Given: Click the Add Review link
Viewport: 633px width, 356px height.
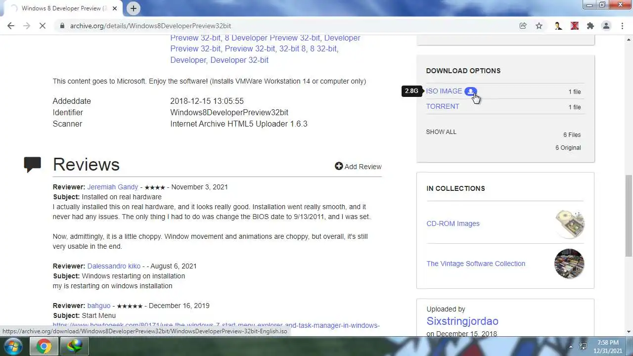Looking at the screenshot, I should [x=363, y=167].
